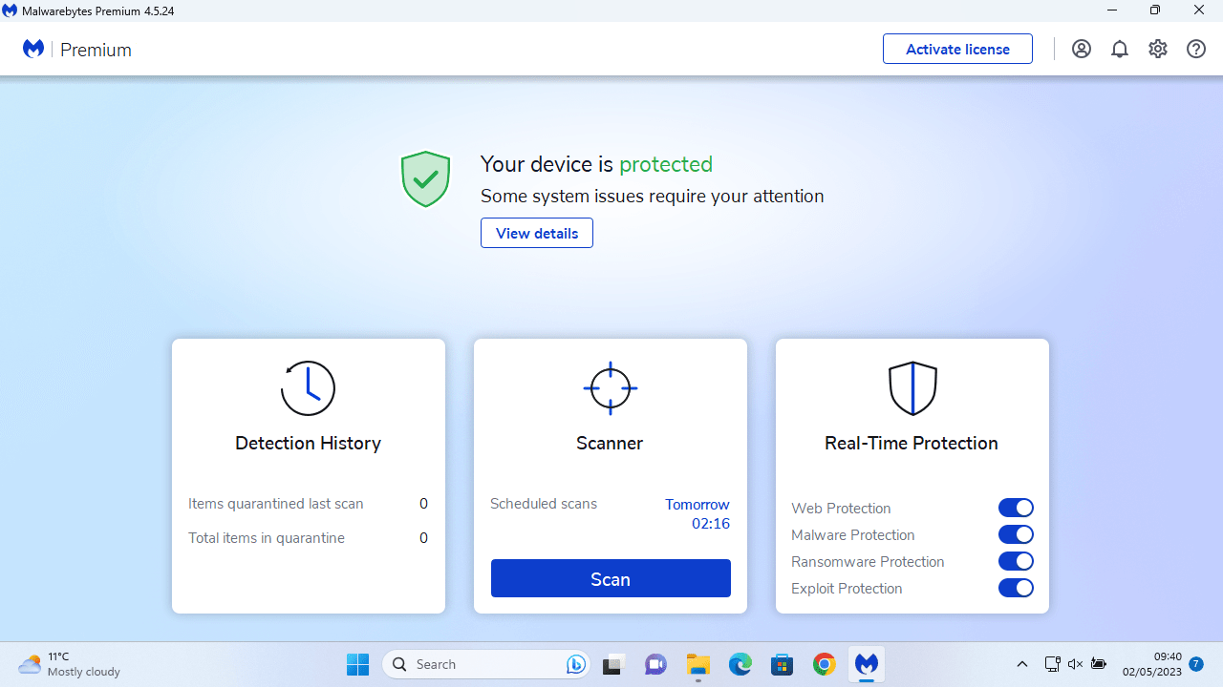Open the Detection History card title
The height and width of the screenshot is (687, 1223).
(x=308, y=443)
